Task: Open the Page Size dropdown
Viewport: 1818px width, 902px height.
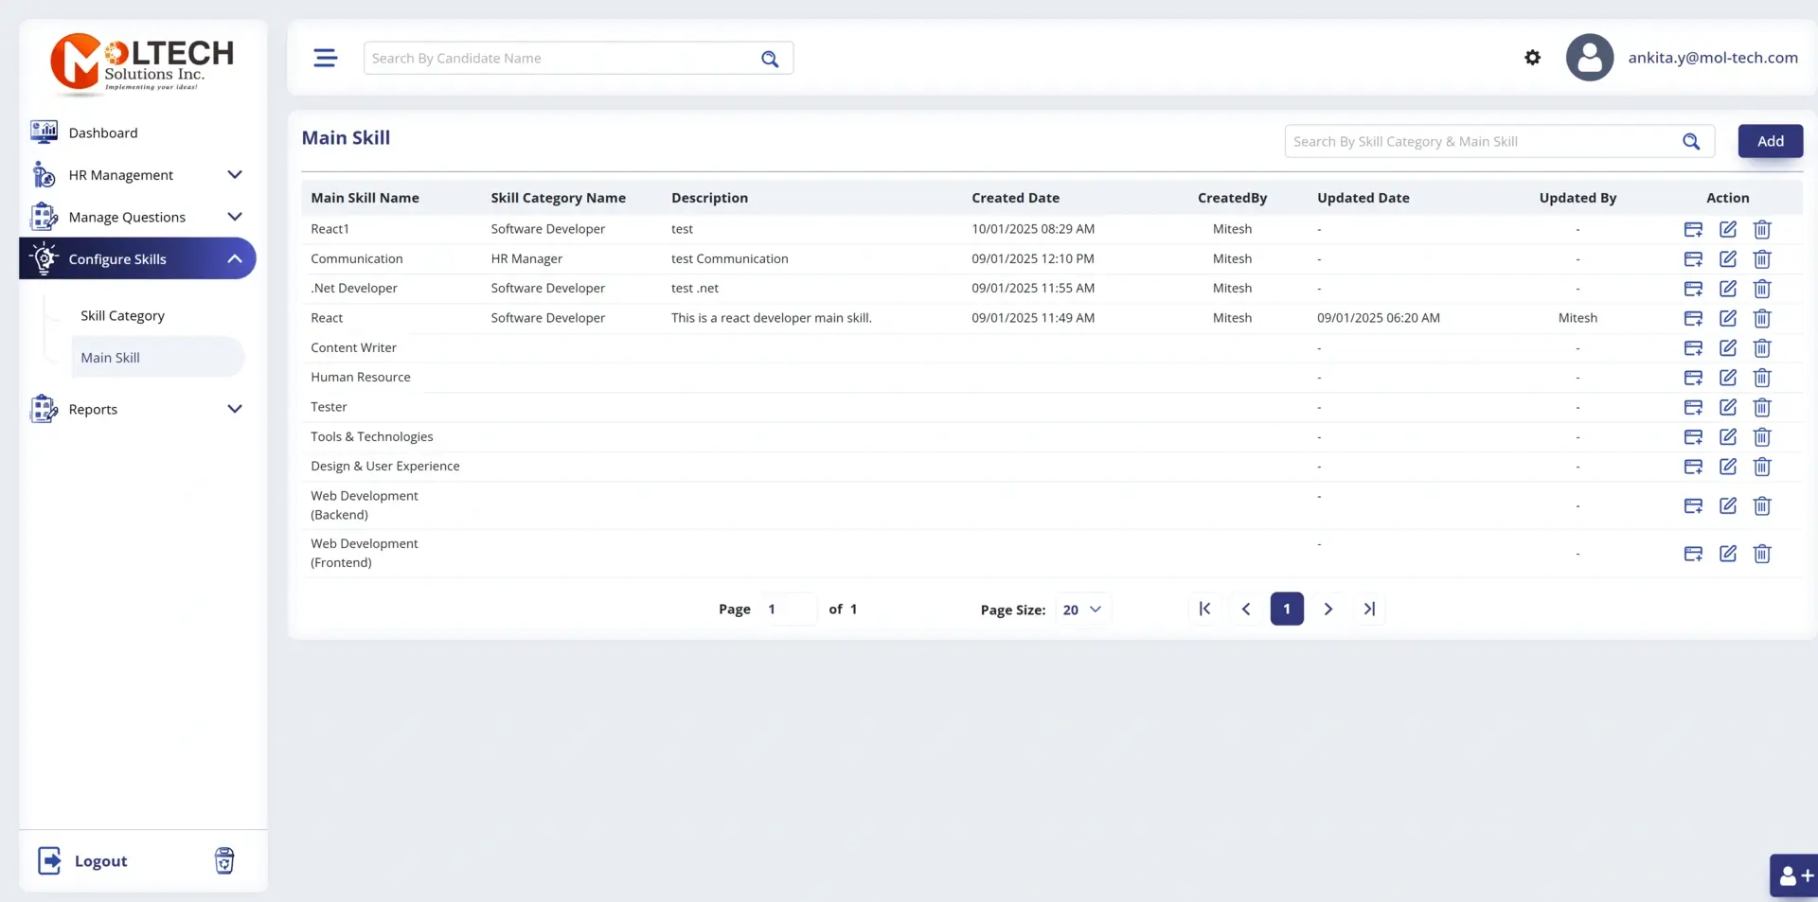Action: [x=1081, y=610]
